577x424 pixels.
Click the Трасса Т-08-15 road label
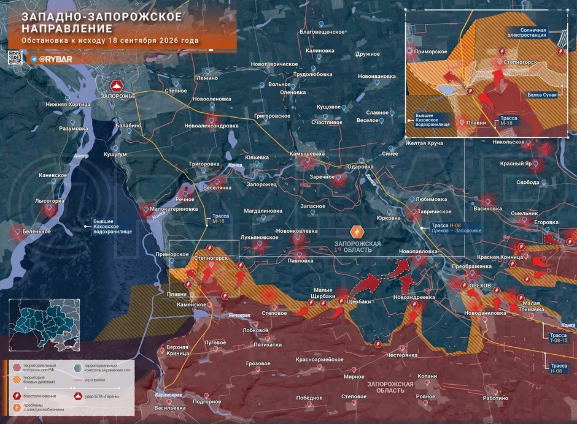[x=558, y=338]
